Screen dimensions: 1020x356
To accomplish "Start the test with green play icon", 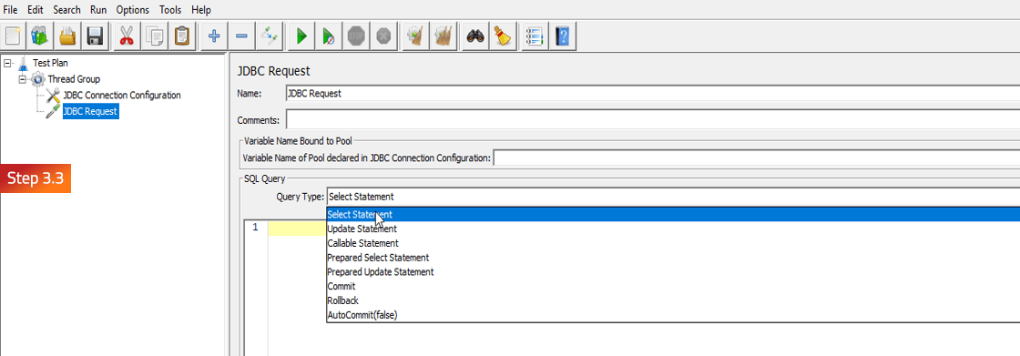I will [301, 36].
